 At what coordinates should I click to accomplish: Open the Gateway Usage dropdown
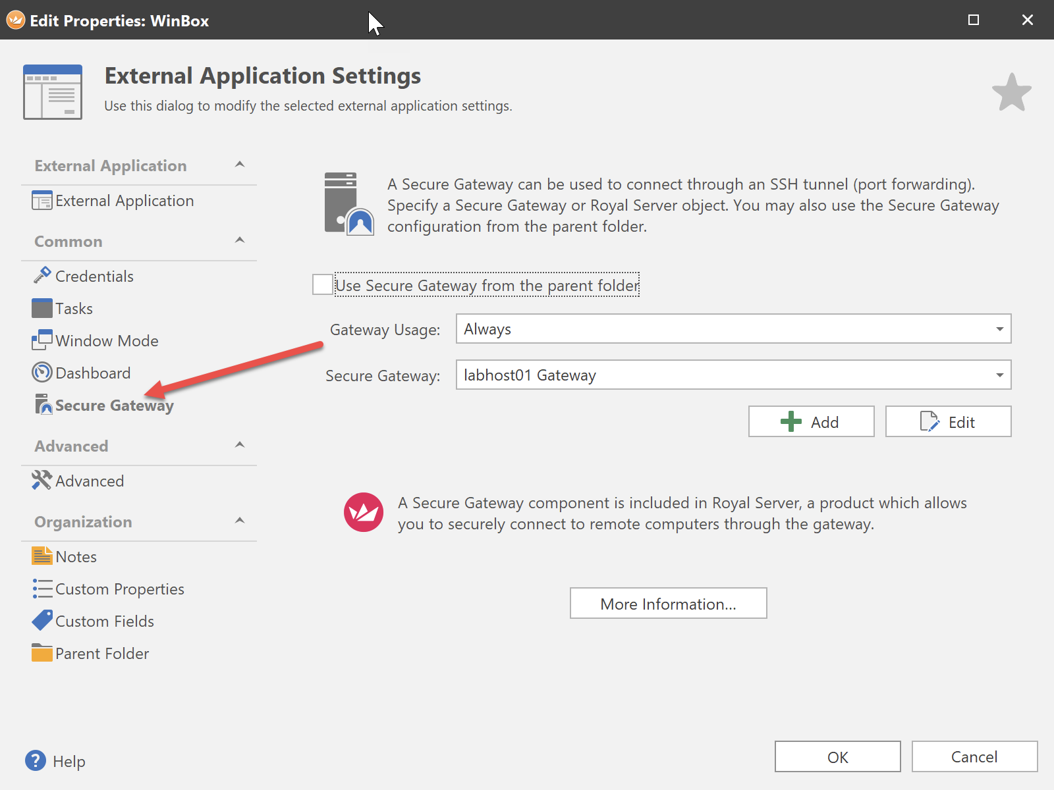pyautogui.click(x=999, y=329)
